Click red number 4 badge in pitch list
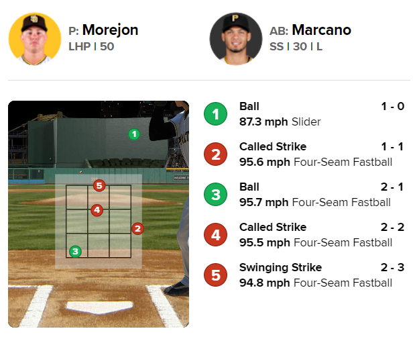417x337 pixels. coord(215,235)
